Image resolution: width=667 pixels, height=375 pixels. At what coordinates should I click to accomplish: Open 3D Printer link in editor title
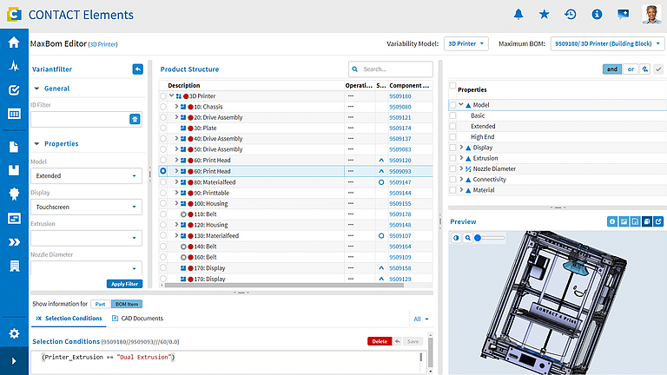102,44
